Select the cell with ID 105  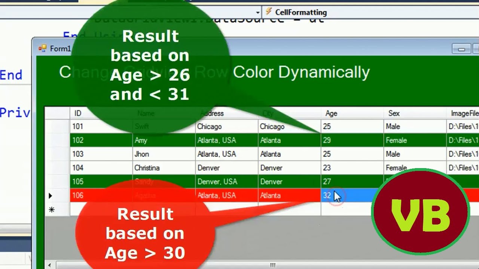tap(101, 182)
